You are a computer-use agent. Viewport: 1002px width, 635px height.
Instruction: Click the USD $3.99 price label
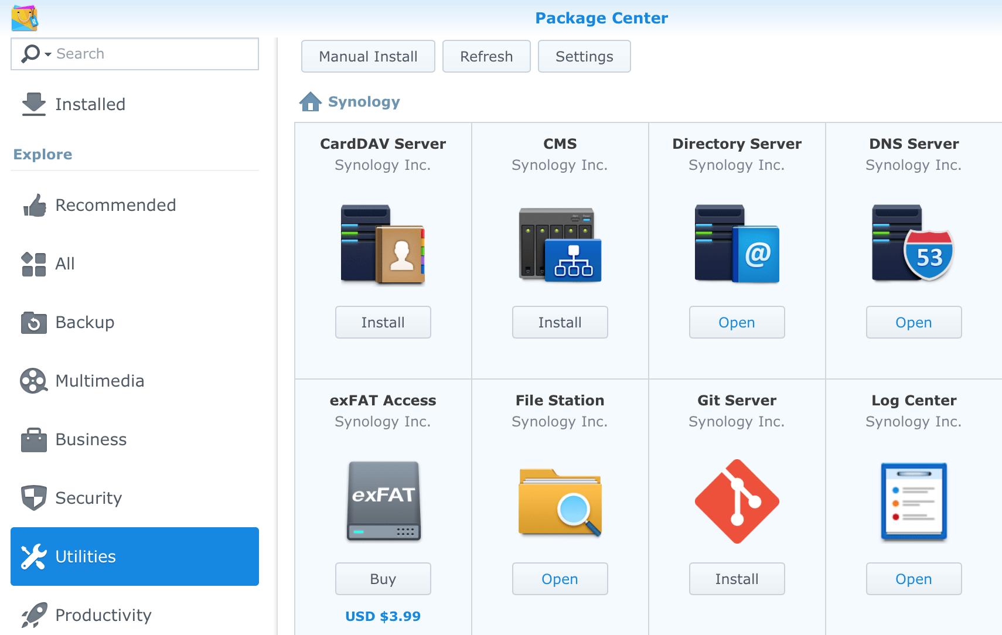383,616
